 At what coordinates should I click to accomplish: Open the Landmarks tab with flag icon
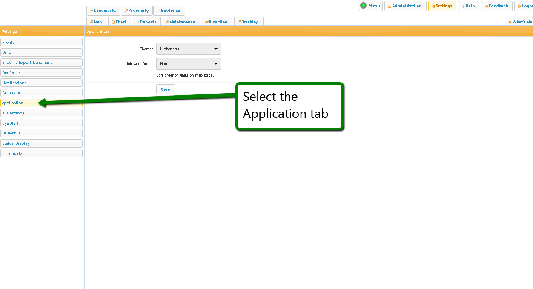click(103, 11)
